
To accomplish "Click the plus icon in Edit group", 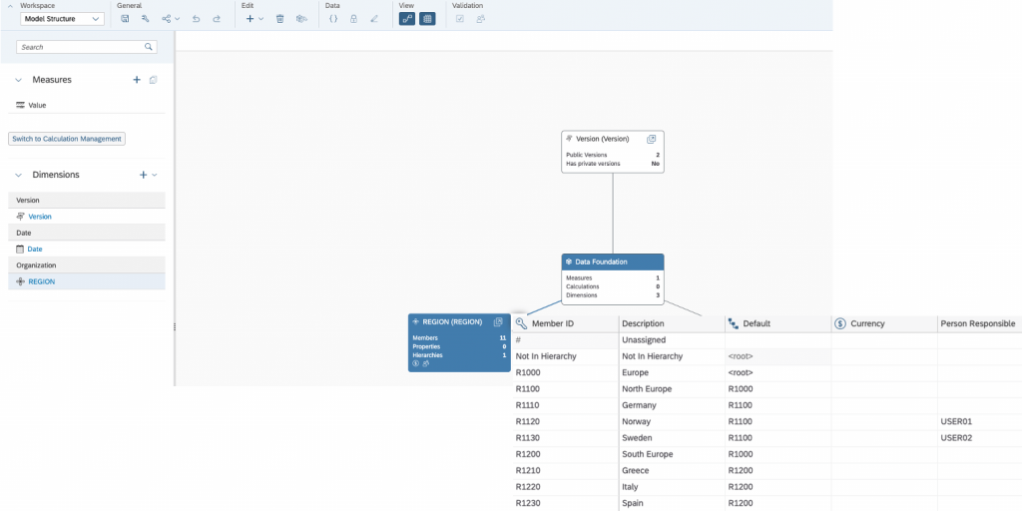I will pos(250,19).
